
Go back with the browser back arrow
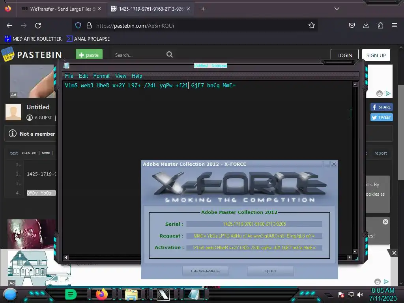pos(9,26)
